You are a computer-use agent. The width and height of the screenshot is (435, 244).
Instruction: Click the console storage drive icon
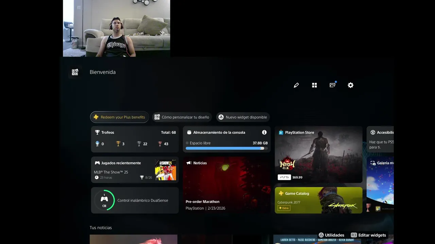click(x=189, y=133)
